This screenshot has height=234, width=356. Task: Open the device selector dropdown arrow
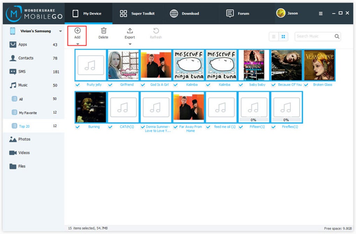(60, 31)
